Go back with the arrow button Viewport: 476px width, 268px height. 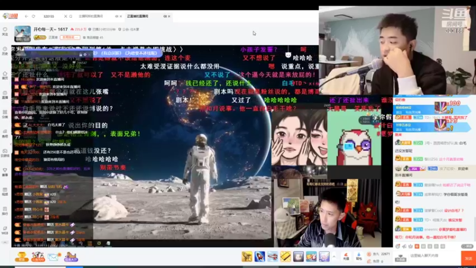tap(26, 17)
